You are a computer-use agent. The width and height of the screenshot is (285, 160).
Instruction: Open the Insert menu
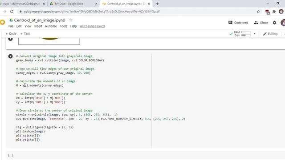pos(38,26)
